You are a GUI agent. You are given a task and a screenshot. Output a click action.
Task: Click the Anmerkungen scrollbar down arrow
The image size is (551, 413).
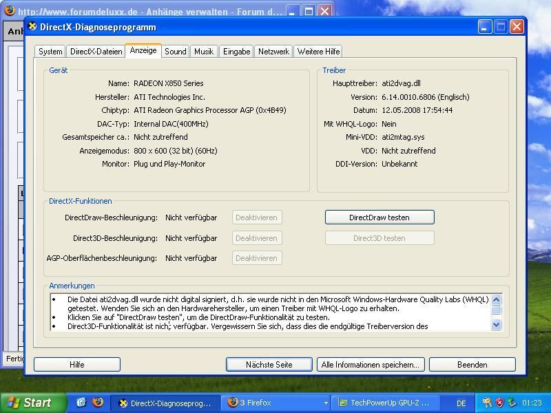pos(496,325)
